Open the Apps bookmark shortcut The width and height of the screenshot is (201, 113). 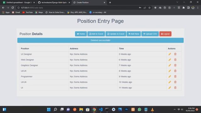6,12
